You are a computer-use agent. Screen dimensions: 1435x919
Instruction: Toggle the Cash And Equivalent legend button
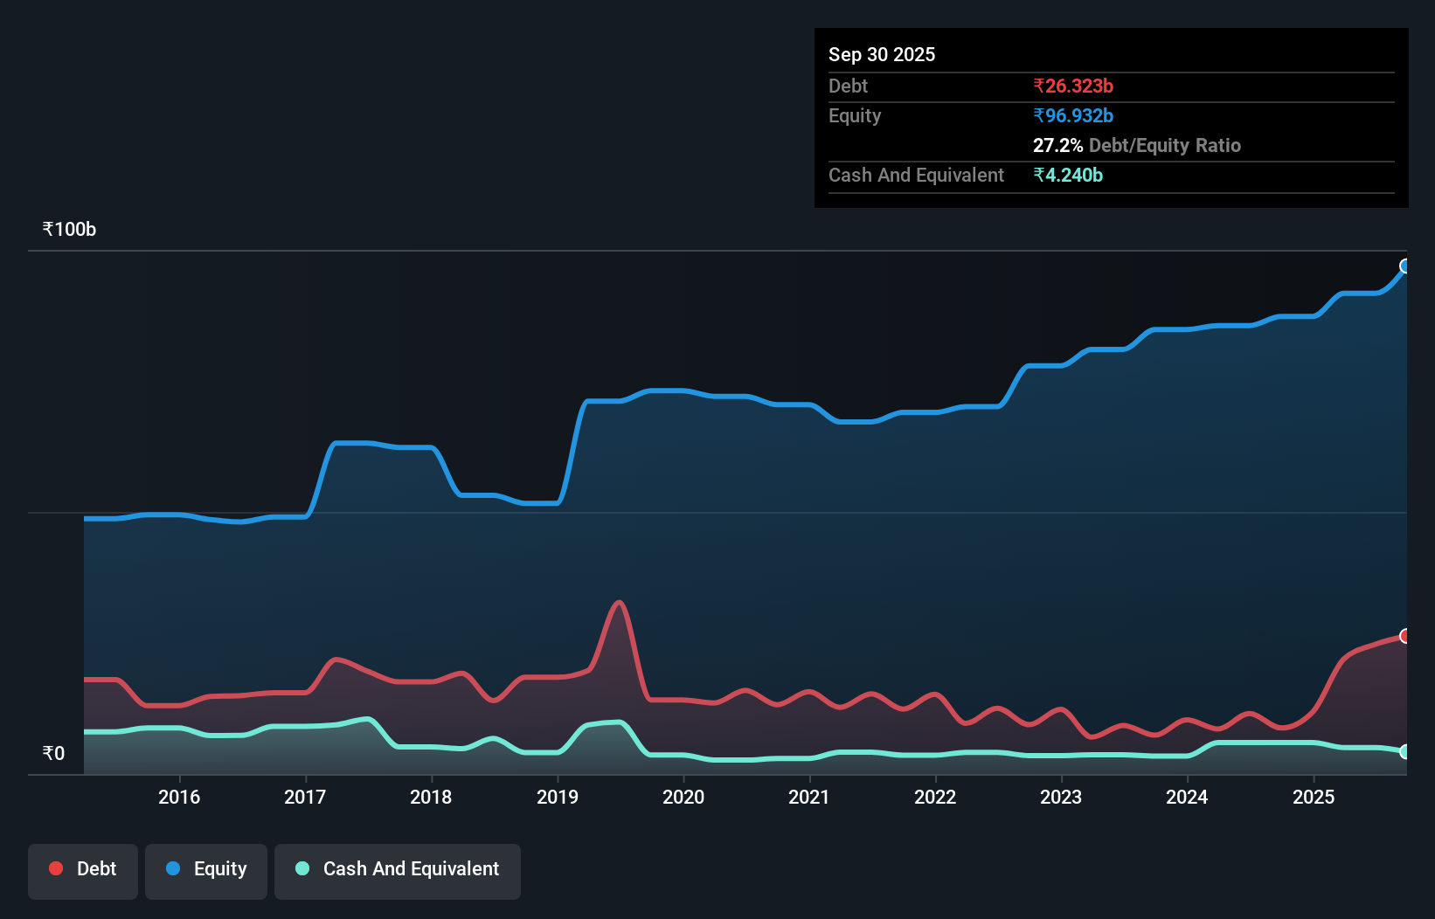[x=398, y=871]
